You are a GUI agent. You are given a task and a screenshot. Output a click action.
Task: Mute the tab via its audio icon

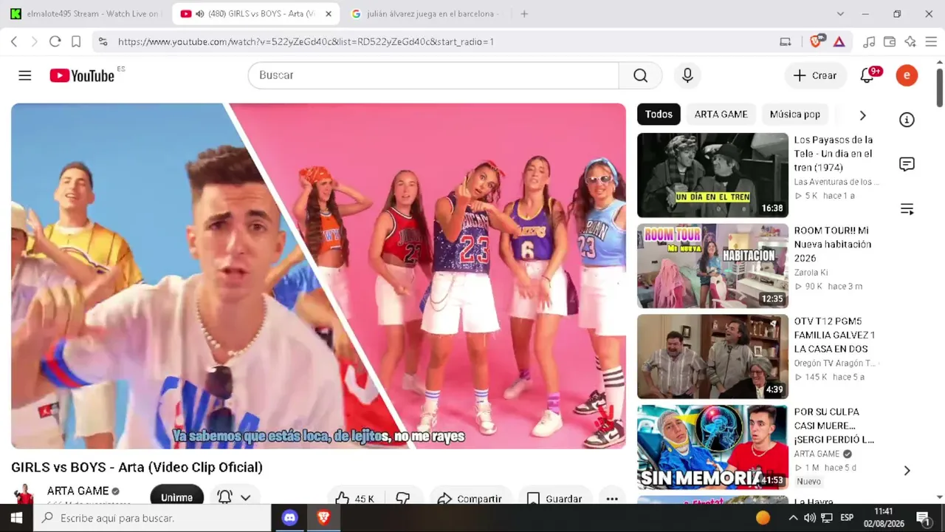tap(200, 14)
